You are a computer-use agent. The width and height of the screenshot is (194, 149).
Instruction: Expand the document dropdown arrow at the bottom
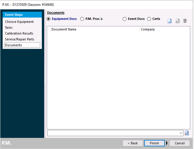181,133
